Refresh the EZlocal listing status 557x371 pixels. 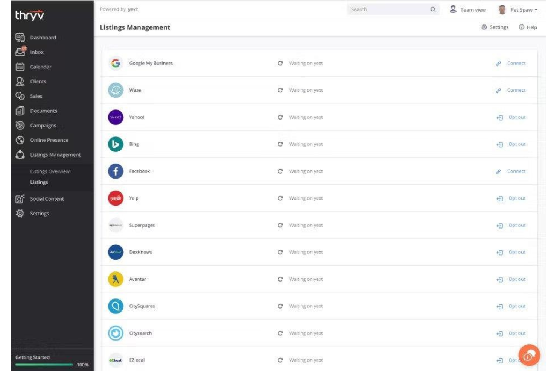tap(280, 360)
